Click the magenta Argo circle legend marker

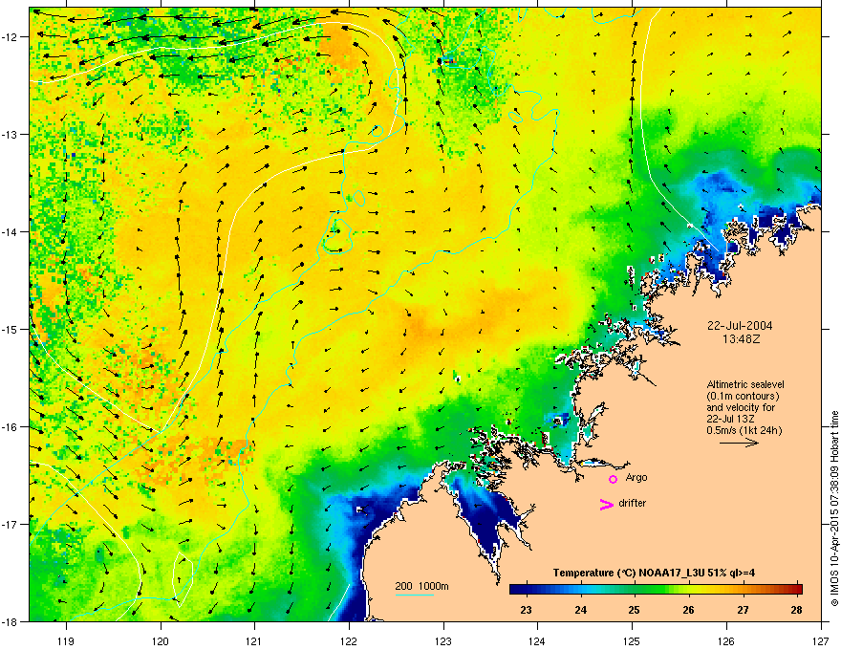pyautogui.click(x=613, y=479)
